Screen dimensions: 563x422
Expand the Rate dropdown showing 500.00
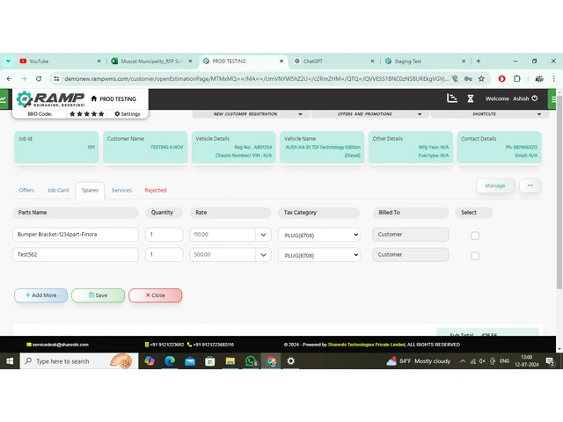(263, 255)
